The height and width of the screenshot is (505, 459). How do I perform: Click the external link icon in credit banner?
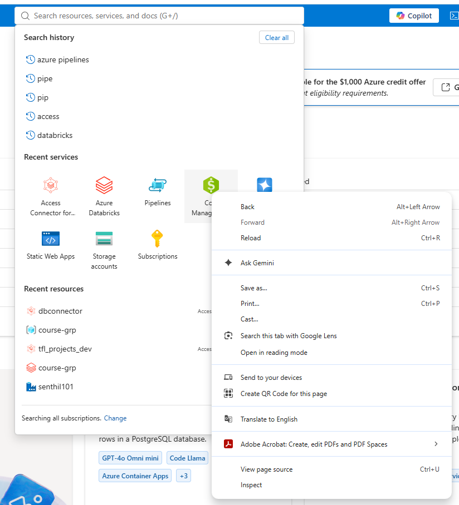pyautogui.click(x=446, y=87)
